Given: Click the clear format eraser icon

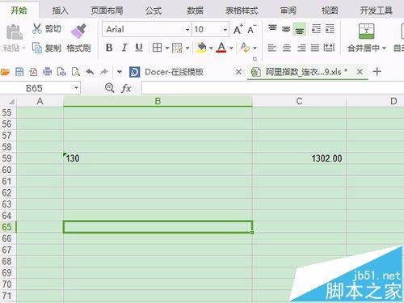Looking at the screenshot, I should point(245,48).
